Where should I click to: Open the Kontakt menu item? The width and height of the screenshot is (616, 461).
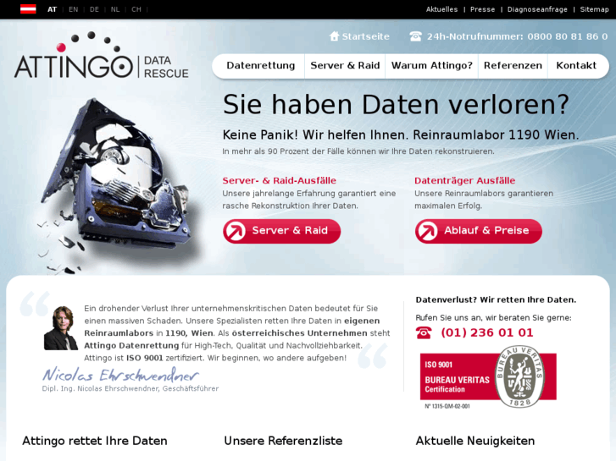(x=576, y=65)
